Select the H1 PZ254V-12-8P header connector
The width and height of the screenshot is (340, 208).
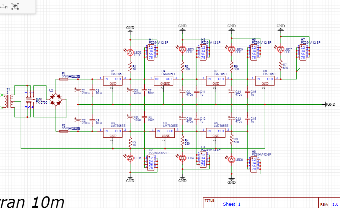coord(151,52)
